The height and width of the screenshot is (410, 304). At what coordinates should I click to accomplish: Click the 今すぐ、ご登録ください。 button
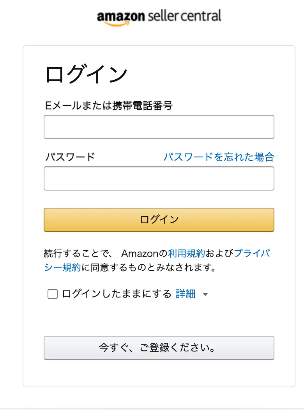[x=159, y=348]
